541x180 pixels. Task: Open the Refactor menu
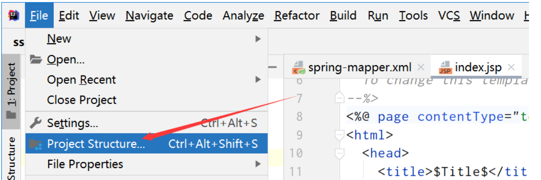point(297,16)
